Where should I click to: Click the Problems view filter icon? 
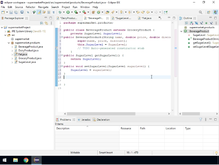coord(201,120)
